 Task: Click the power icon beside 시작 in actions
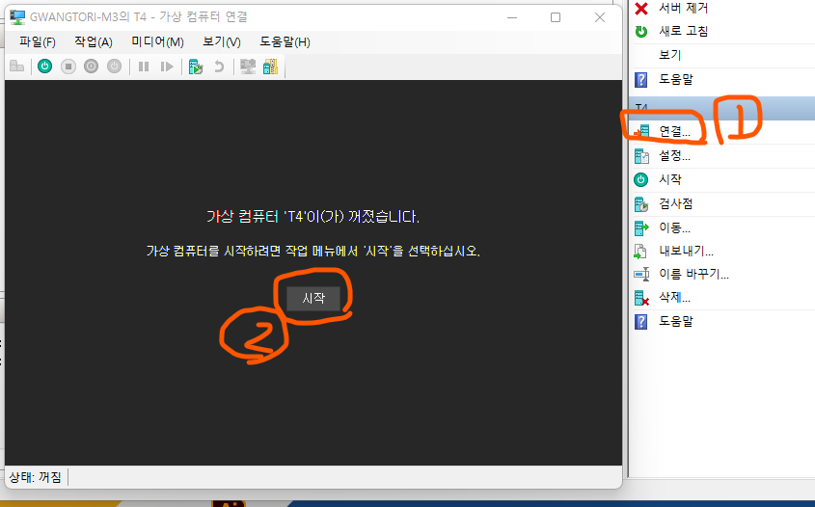coord(640,179)
